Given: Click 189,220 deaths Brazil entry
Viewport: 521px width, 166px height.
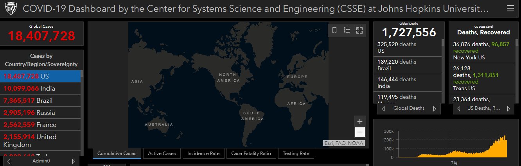Looking at the screenshot, I should (x=408, y=65).
